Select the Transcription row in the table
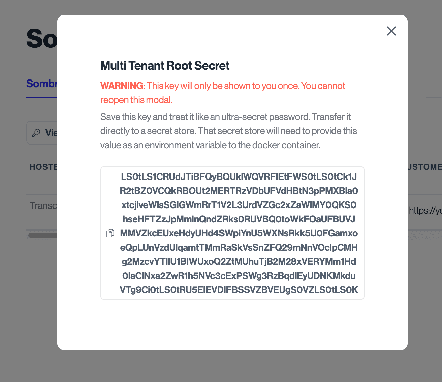Screen dimensions: 442x382 pyautogui.click(x=44, y=205)
